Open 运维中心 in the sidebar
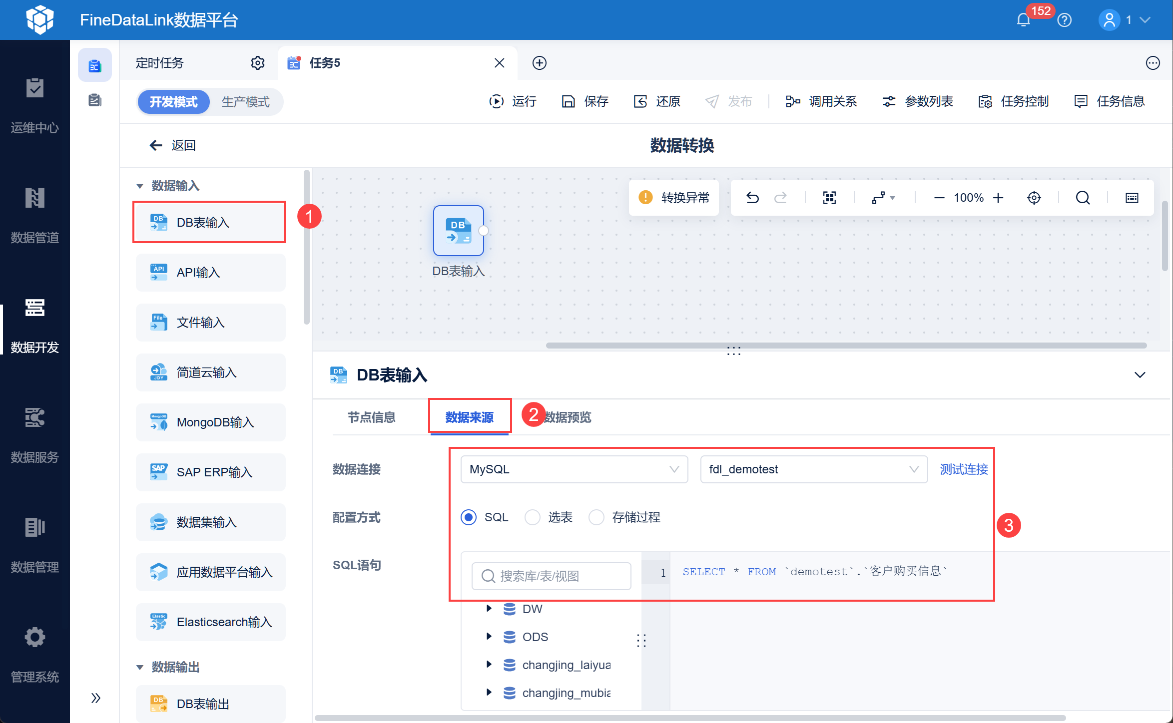The width and height of the screenshot is (1173, 723). (x=35, y=106)
